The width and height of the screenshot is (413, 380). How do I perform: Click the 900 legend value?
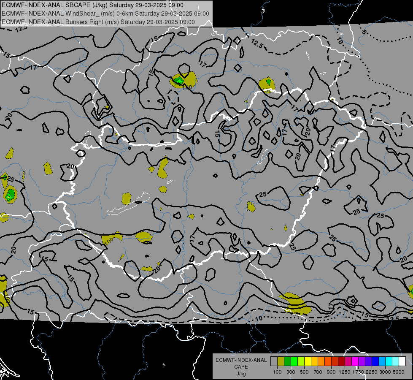331,372
